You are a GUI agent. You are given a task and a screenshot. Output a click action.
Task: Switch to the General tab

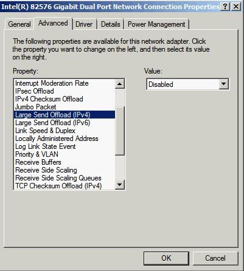click(19, 24)
